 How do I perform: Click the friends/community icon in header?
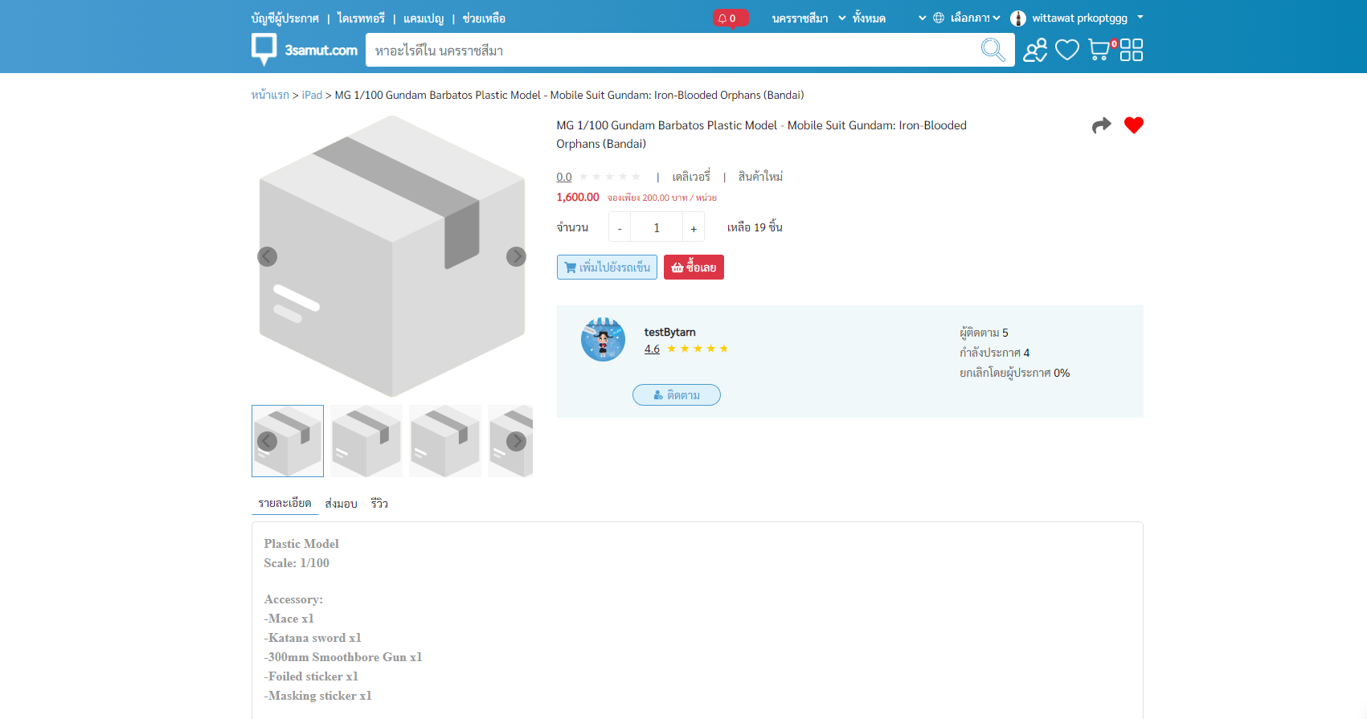click(x=1035, y=50)
